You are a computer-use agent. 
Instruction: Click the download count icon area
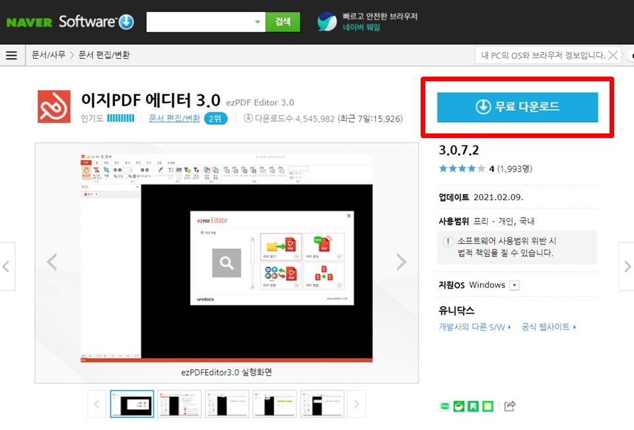tap(248, 119)
